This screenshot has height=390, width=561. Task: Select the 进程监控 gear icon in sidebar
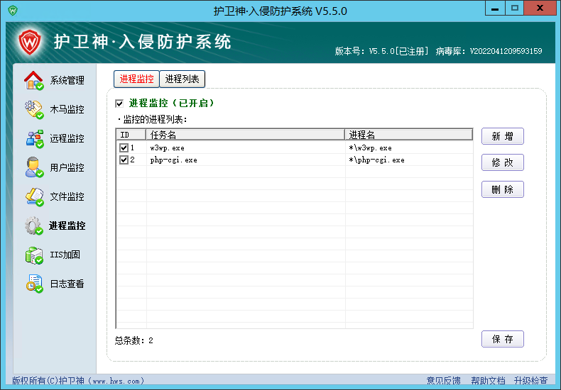pos(33,225)
